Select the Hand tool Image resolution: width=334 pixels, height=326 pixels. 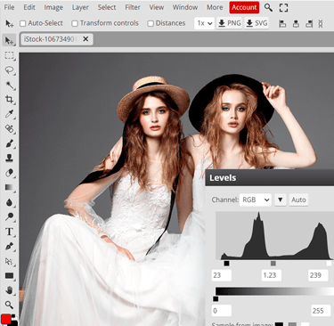pos(9,290)
